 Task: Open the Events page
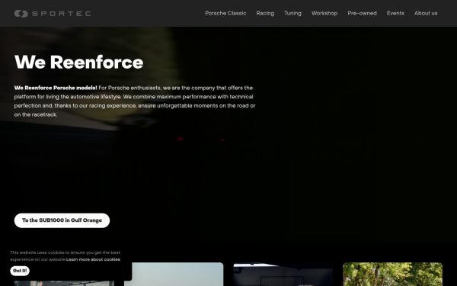tap(395, 13)
